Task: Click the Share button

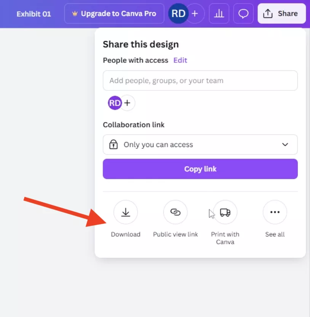Action: (x=282, y=14)
